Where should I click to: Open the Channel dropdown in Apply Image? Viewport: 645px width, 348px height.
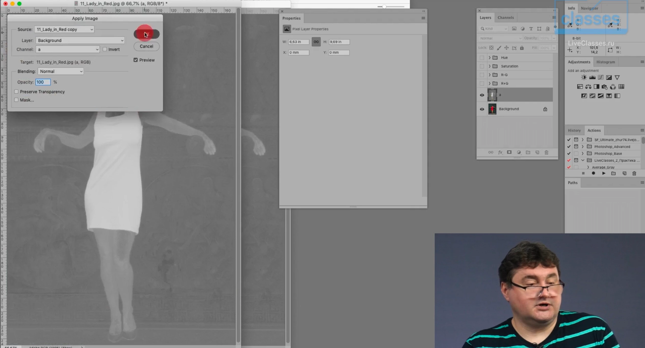coord(67,49)
